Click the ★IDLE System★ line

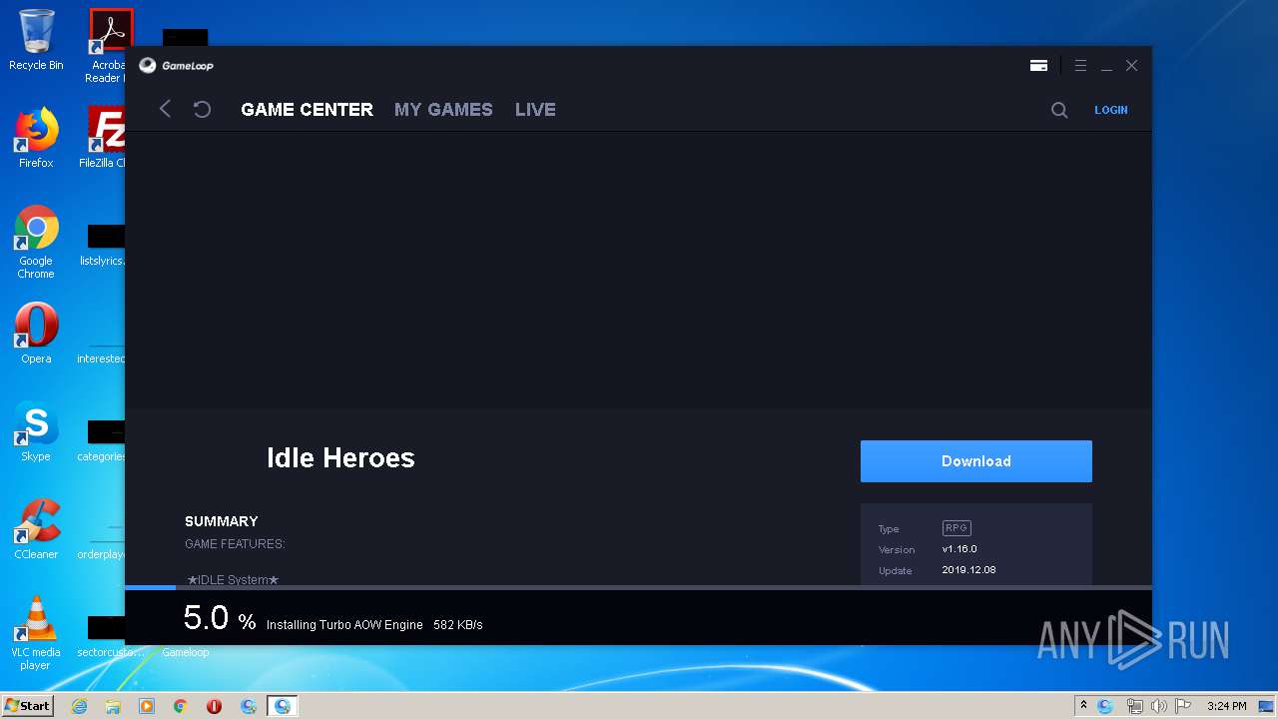click(233, 579)
